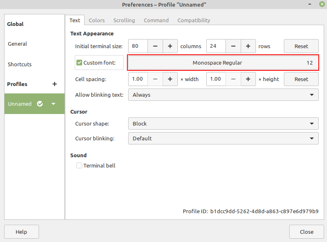
Task: Increase the rows value with plus
Action: [248, 47]
